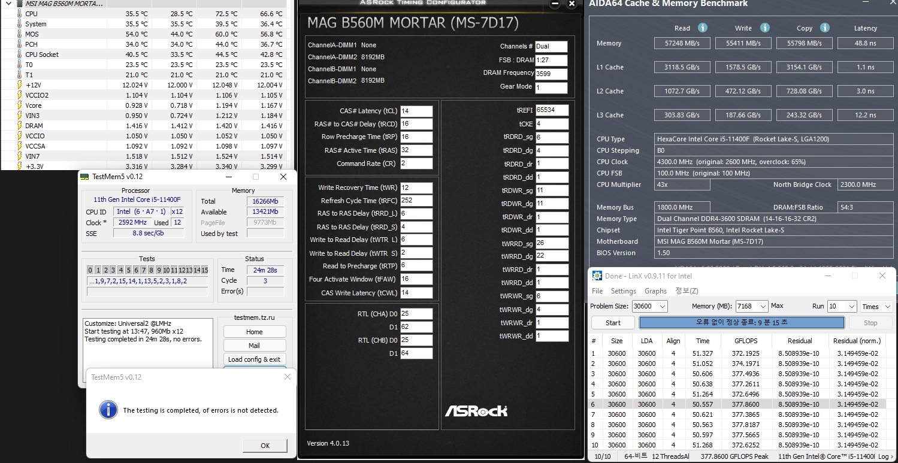Click the thermometer icon of the PCH sensor row
This screenshot has height=463, width=898.
19,44
